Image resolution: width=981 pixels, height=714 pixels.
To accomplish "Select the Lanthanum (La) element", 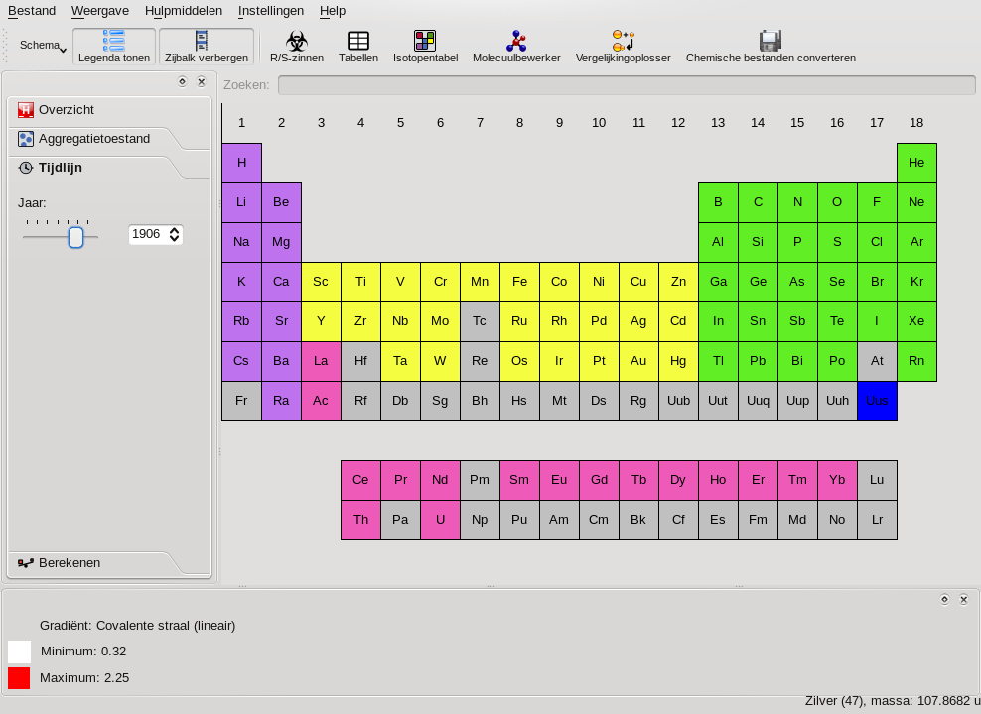I will click(321, 361).
